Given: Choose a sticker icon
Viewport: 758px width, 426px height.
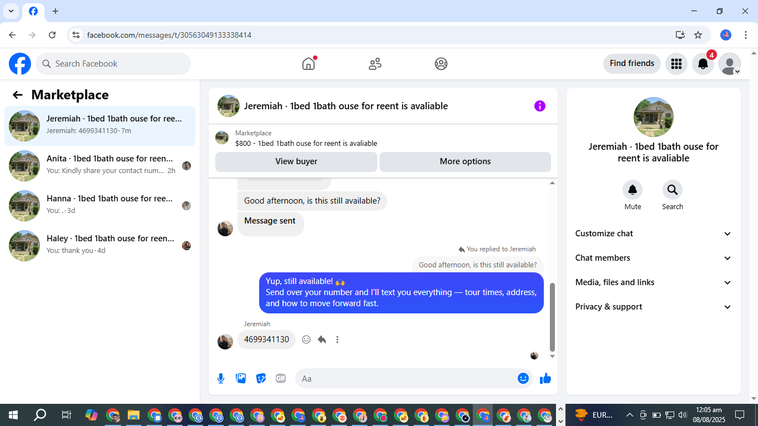Looking at the screenshot, I should point(261,378).
